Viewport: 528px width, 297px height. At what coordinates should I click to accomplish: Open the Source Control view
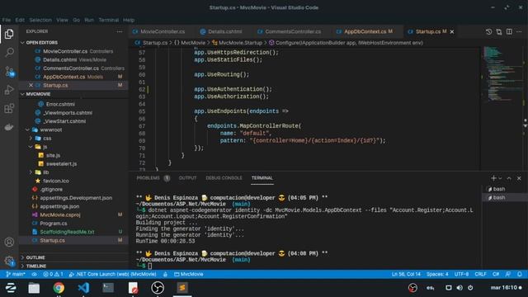point(9,71)
